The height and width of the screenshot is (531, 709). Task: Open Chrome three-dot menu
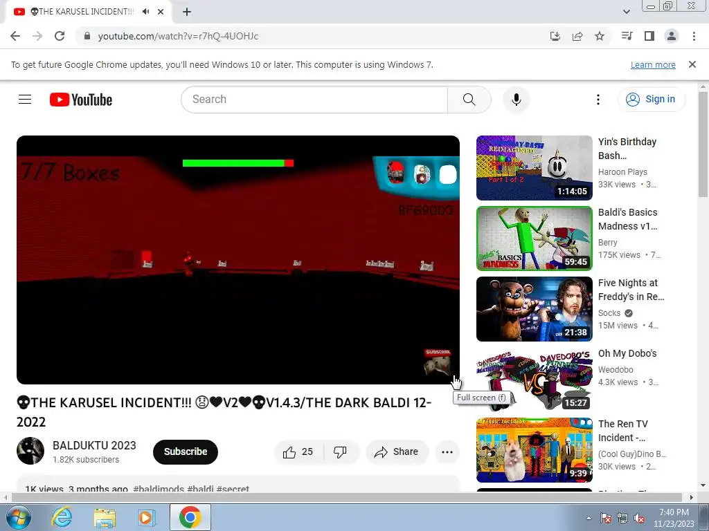pos(694,36)
